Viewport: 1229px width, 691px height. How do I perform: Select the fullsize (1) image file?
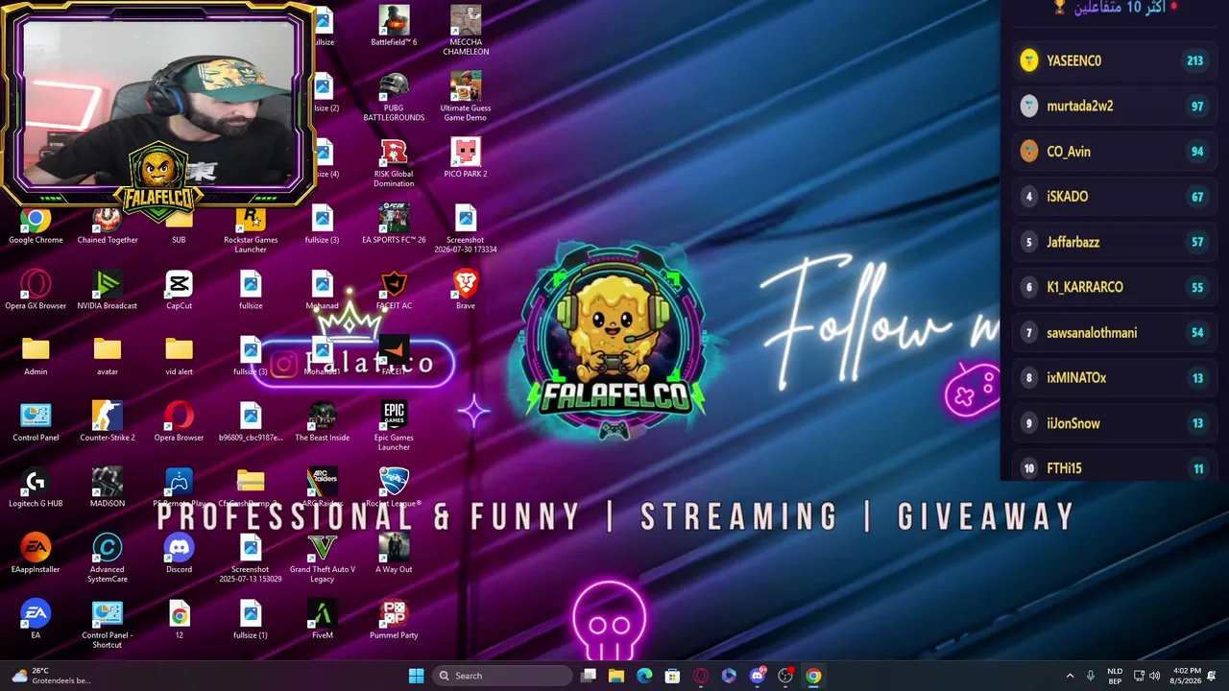251,620
